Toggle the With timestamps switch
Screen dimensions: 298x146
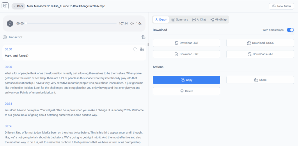point(290,30)
